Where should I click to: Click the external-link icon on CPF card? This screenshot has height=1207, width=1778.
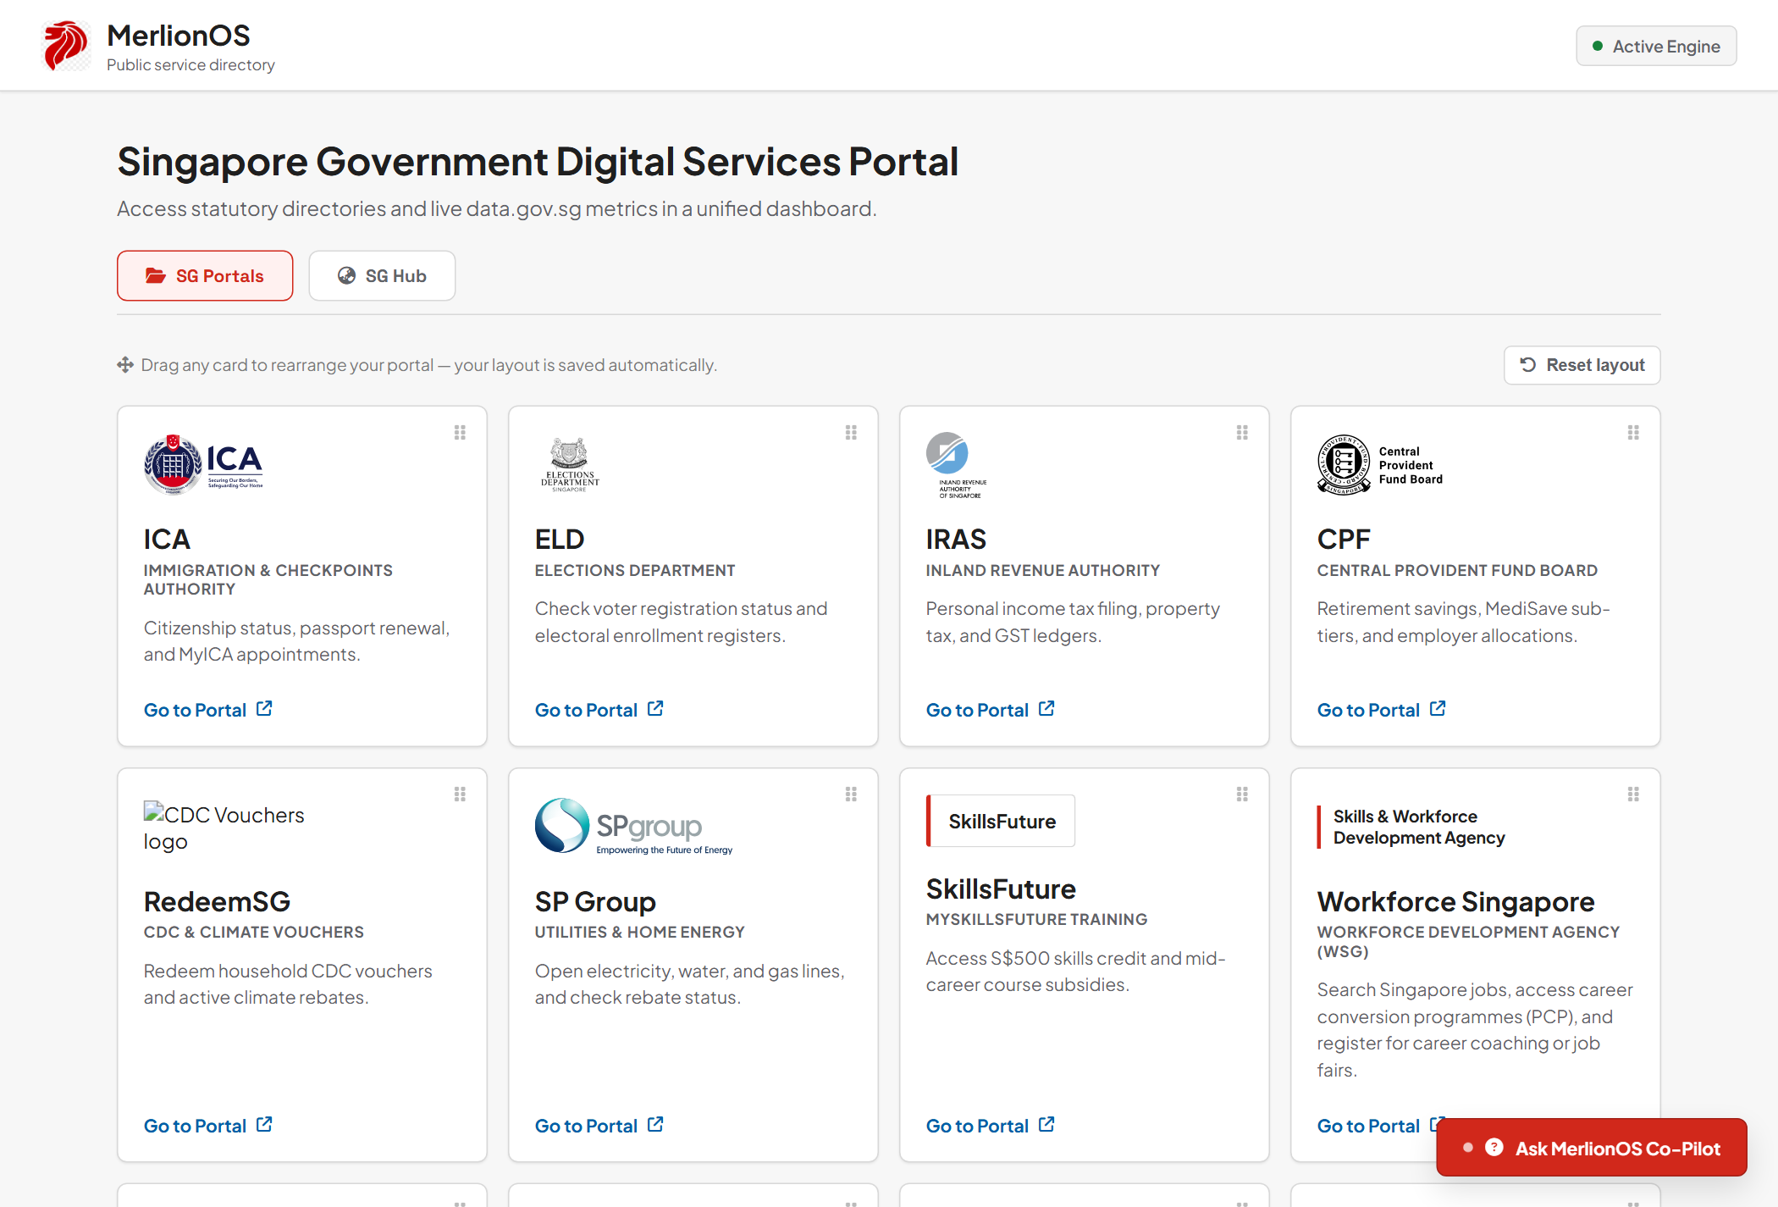[1438, 708]
